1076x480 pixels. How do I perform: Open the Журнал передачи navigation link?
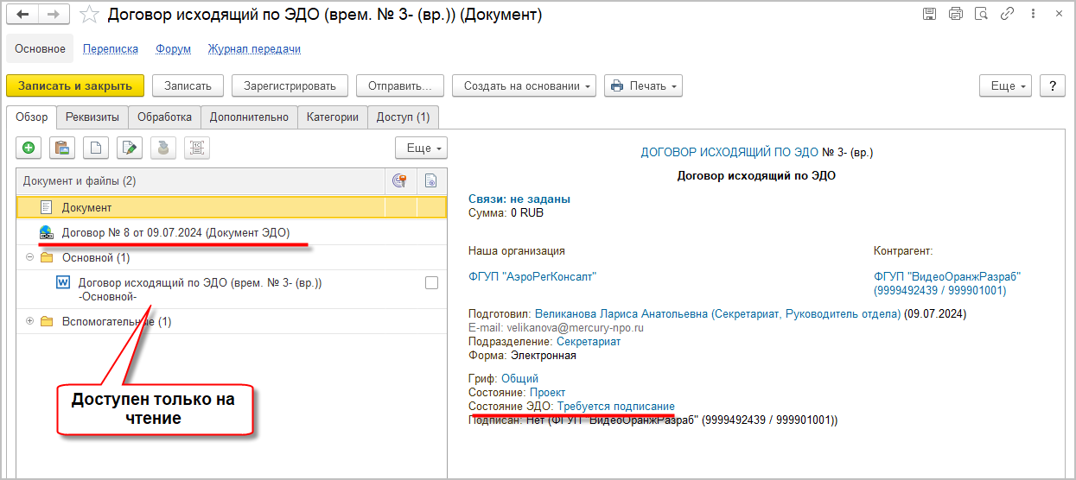click(254, 49)
